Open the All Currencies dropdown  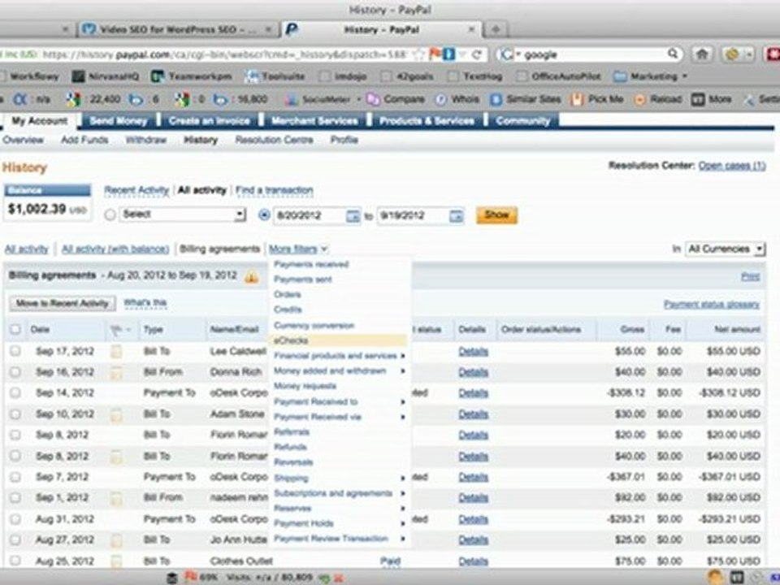725,249
